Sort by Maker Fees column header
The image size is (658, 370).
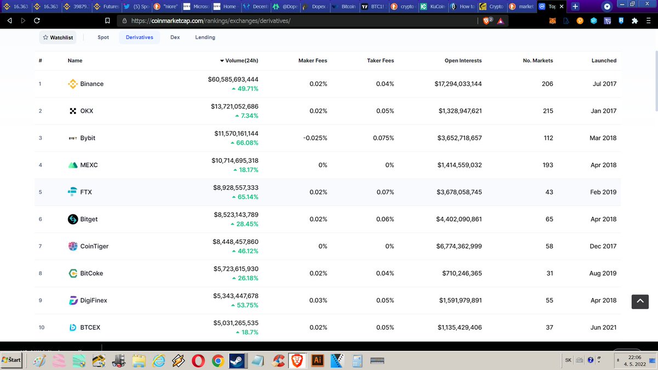(313, 60)
